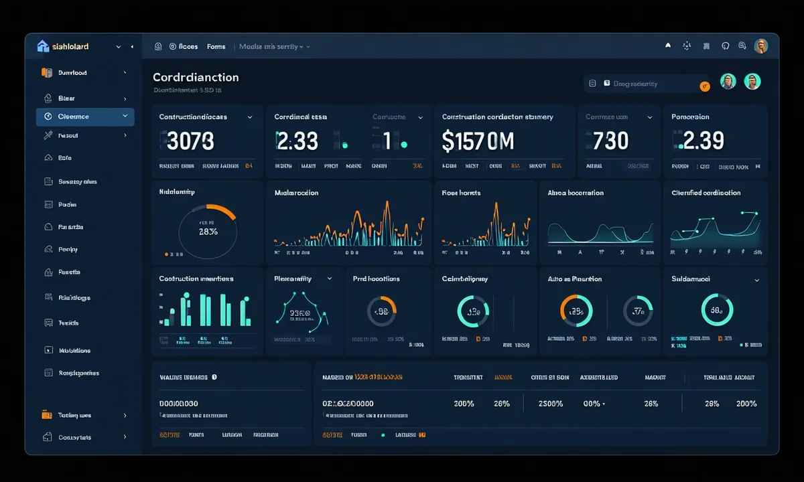Open the dropdown chevron on the 3073 card
Image resolution: width=804 pixels, height=482 pixels.
[x=250, y=117]
